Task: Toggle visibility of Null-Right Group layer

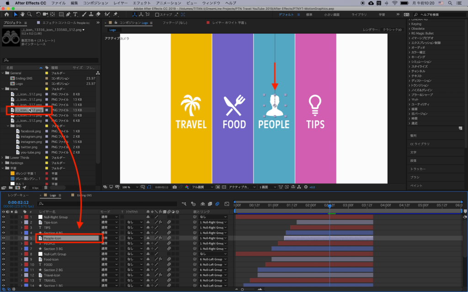Action: click(4, 217)
